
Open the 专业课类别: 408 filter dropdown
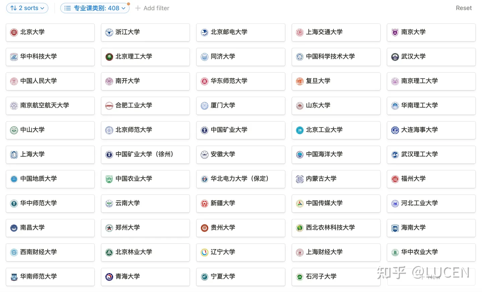pyautogui.click(x=95, y=8)
